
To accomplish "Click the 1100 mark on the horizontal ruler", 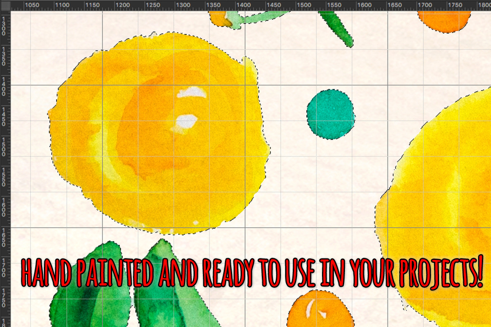I will [x=62, y=5].
